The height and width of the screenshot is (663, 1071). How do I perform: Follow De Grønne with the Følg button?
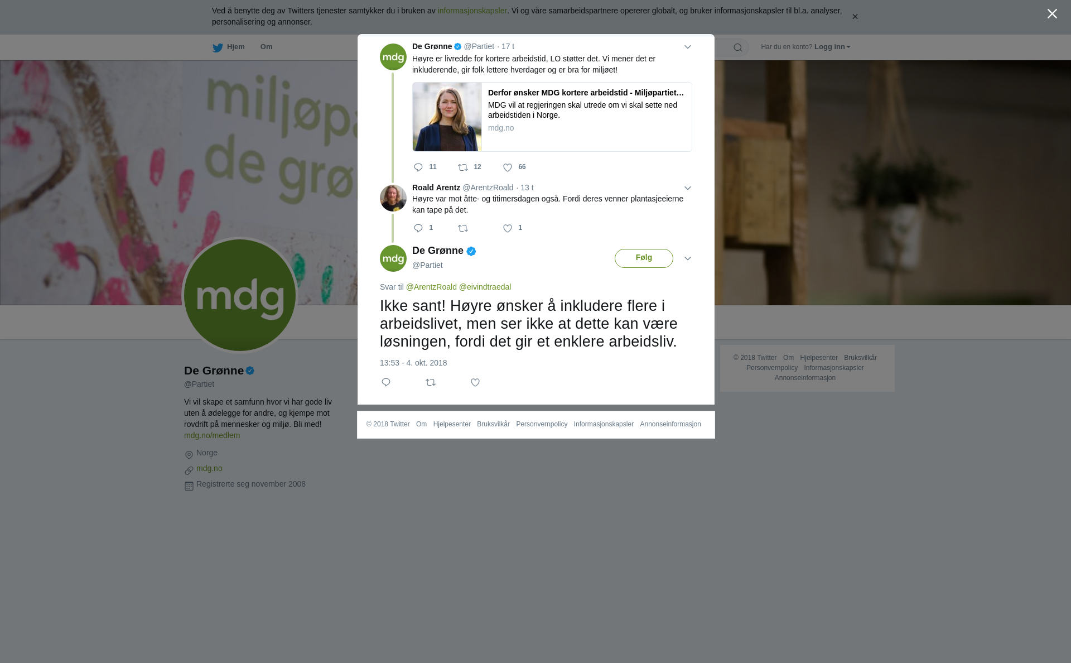(644, 258)
